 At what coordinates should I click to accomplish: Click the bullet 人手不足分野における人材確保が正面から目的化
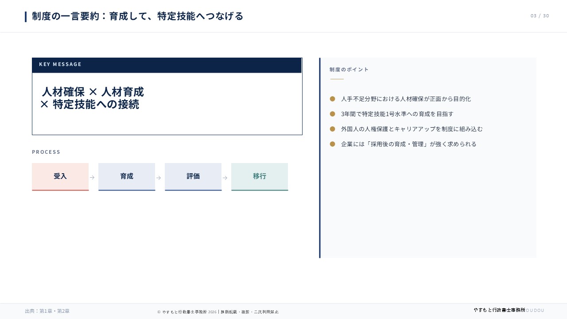click(x=406, y=99)
